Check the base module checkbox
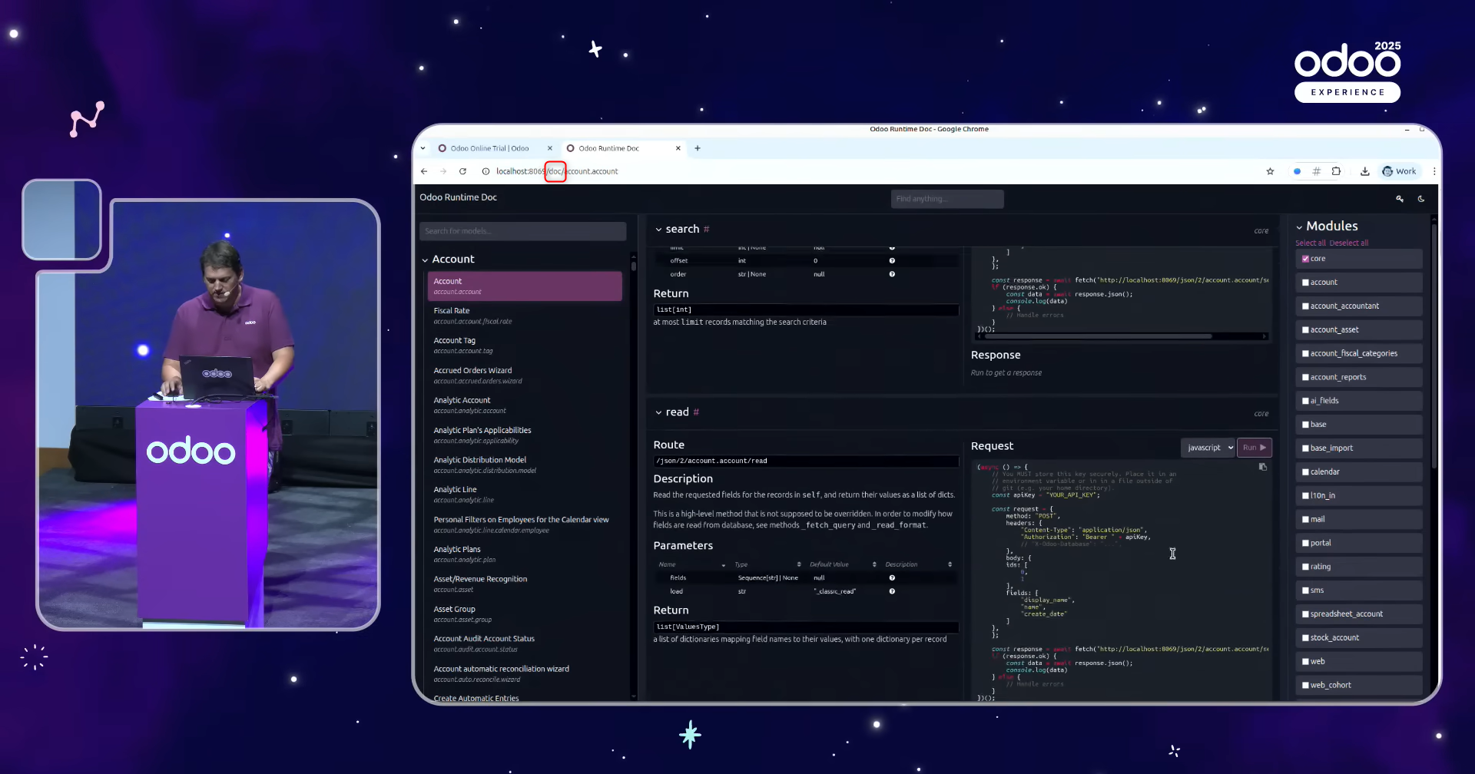Viewport: 1475px width, 774px height. [x=1305, y=425]
